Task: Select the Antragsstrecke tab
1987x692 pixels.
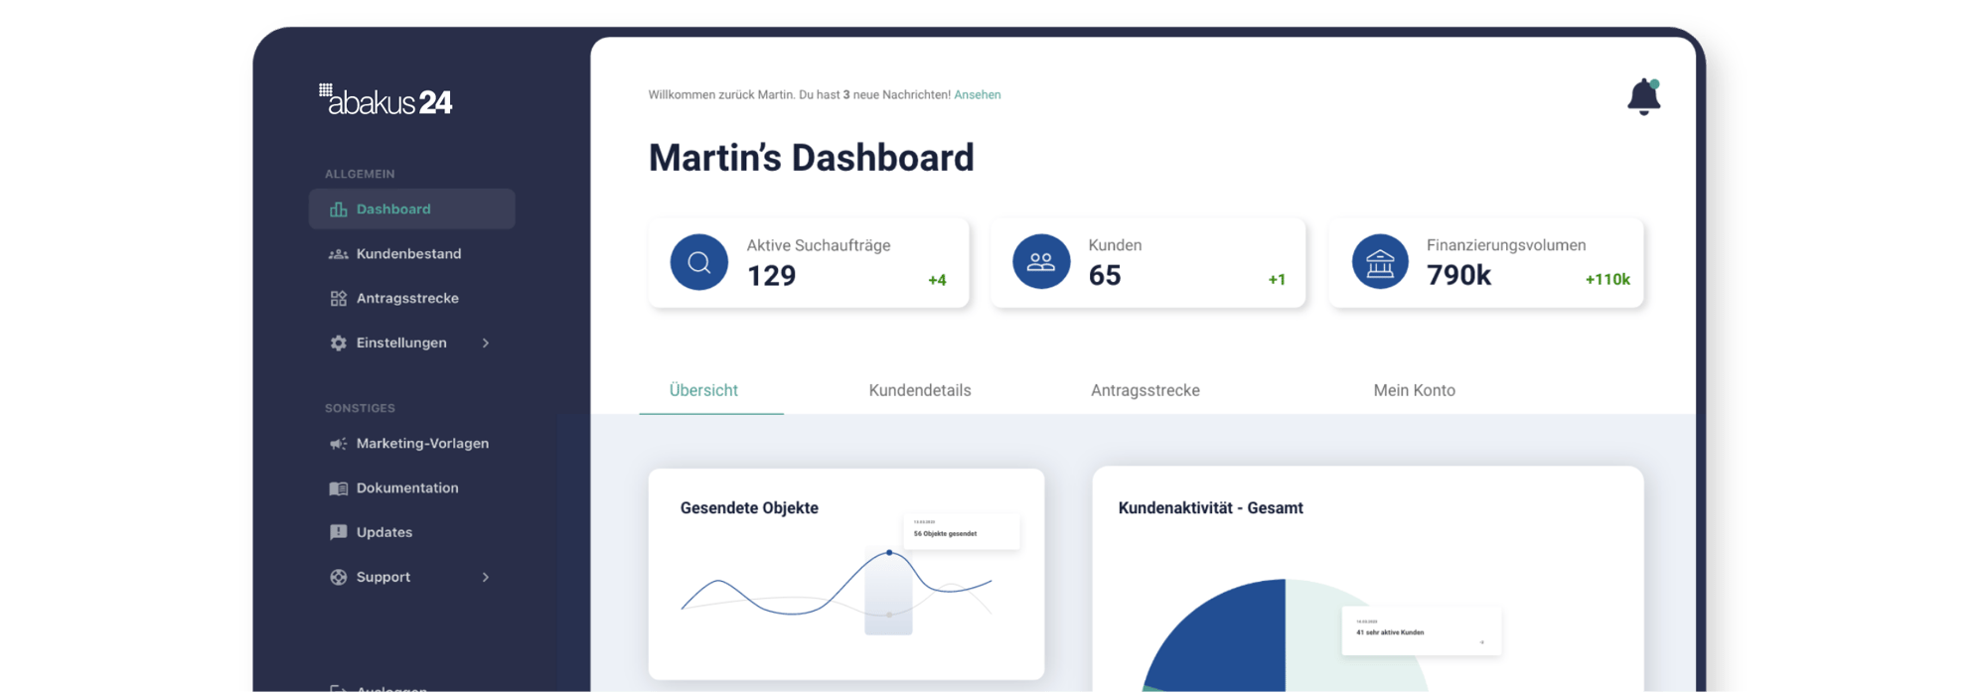Action: (x=1145, y=390)
